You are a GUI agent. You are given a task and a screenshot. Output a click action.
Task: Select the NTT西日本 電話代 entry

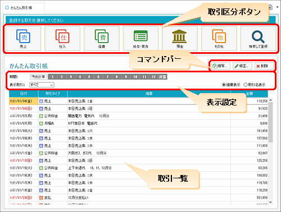83,123
